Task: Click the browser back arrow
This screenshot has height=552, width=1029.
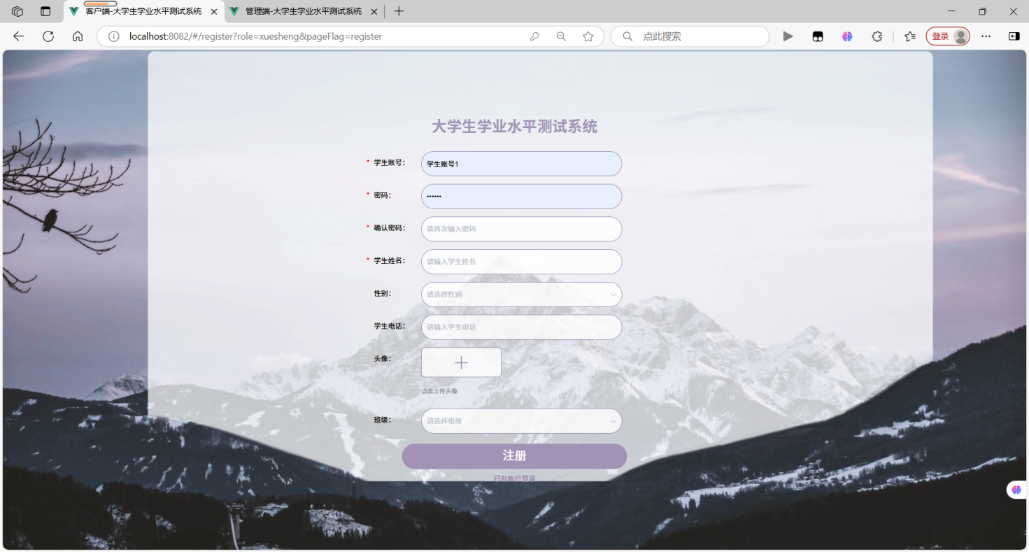Action: 19,36
